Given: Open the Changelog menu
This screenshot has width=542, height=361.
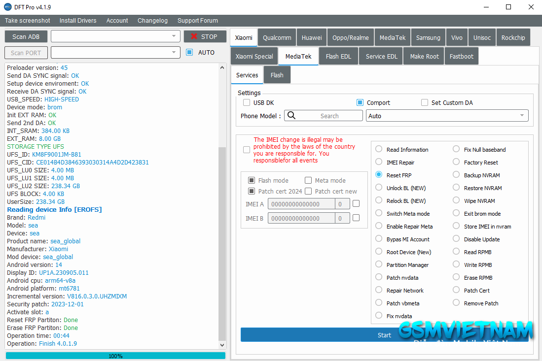Looking at the screenshot, I should point(152,20).
